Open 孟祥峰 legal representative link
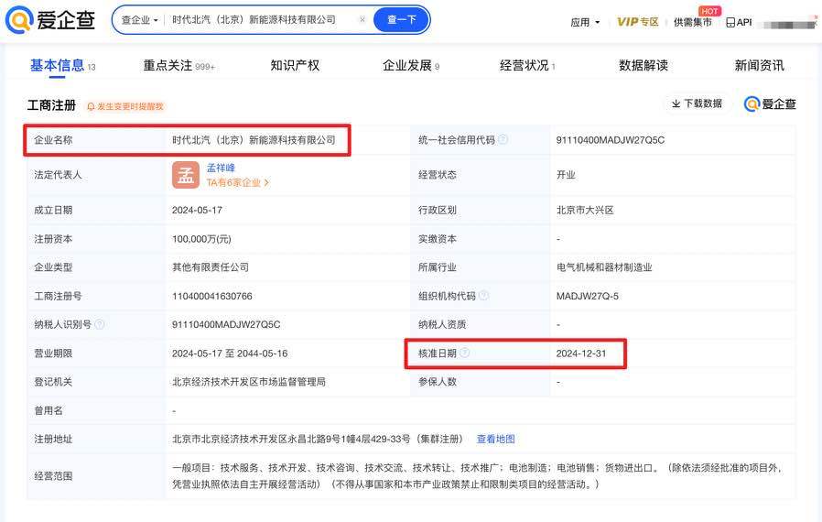The height and width of the screenshot is (522, 822). pyautogui.click(x=221, y=168)
